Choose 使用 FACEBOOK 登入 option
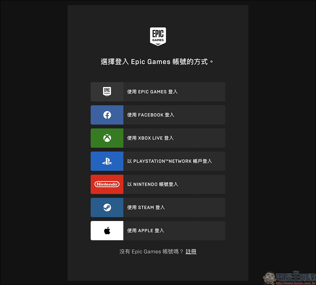 tap(158, 115)
